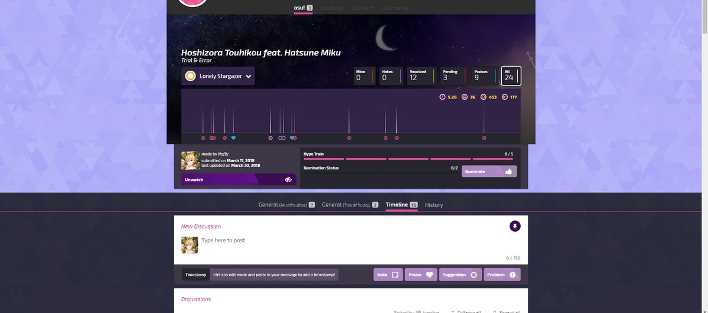Image resolution: width=708 pixels, height=313 pixels.
Task: Click the song length clock icon
Action: click(x=443, y=97)
